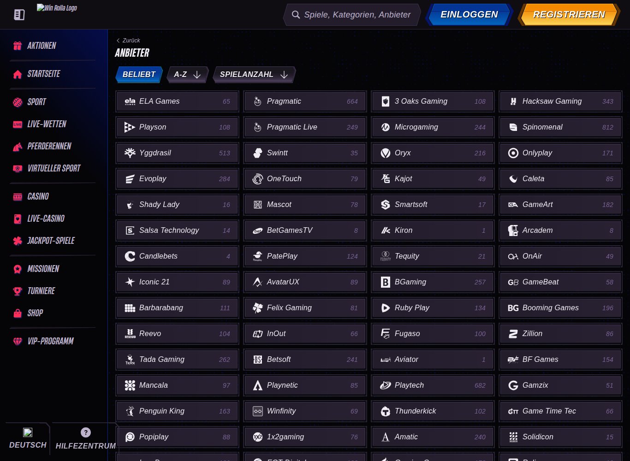Viewport: 630px width, 461px height.
Task: Collapse the sidebar with the panel icon
Action: [x=19, y=15]
